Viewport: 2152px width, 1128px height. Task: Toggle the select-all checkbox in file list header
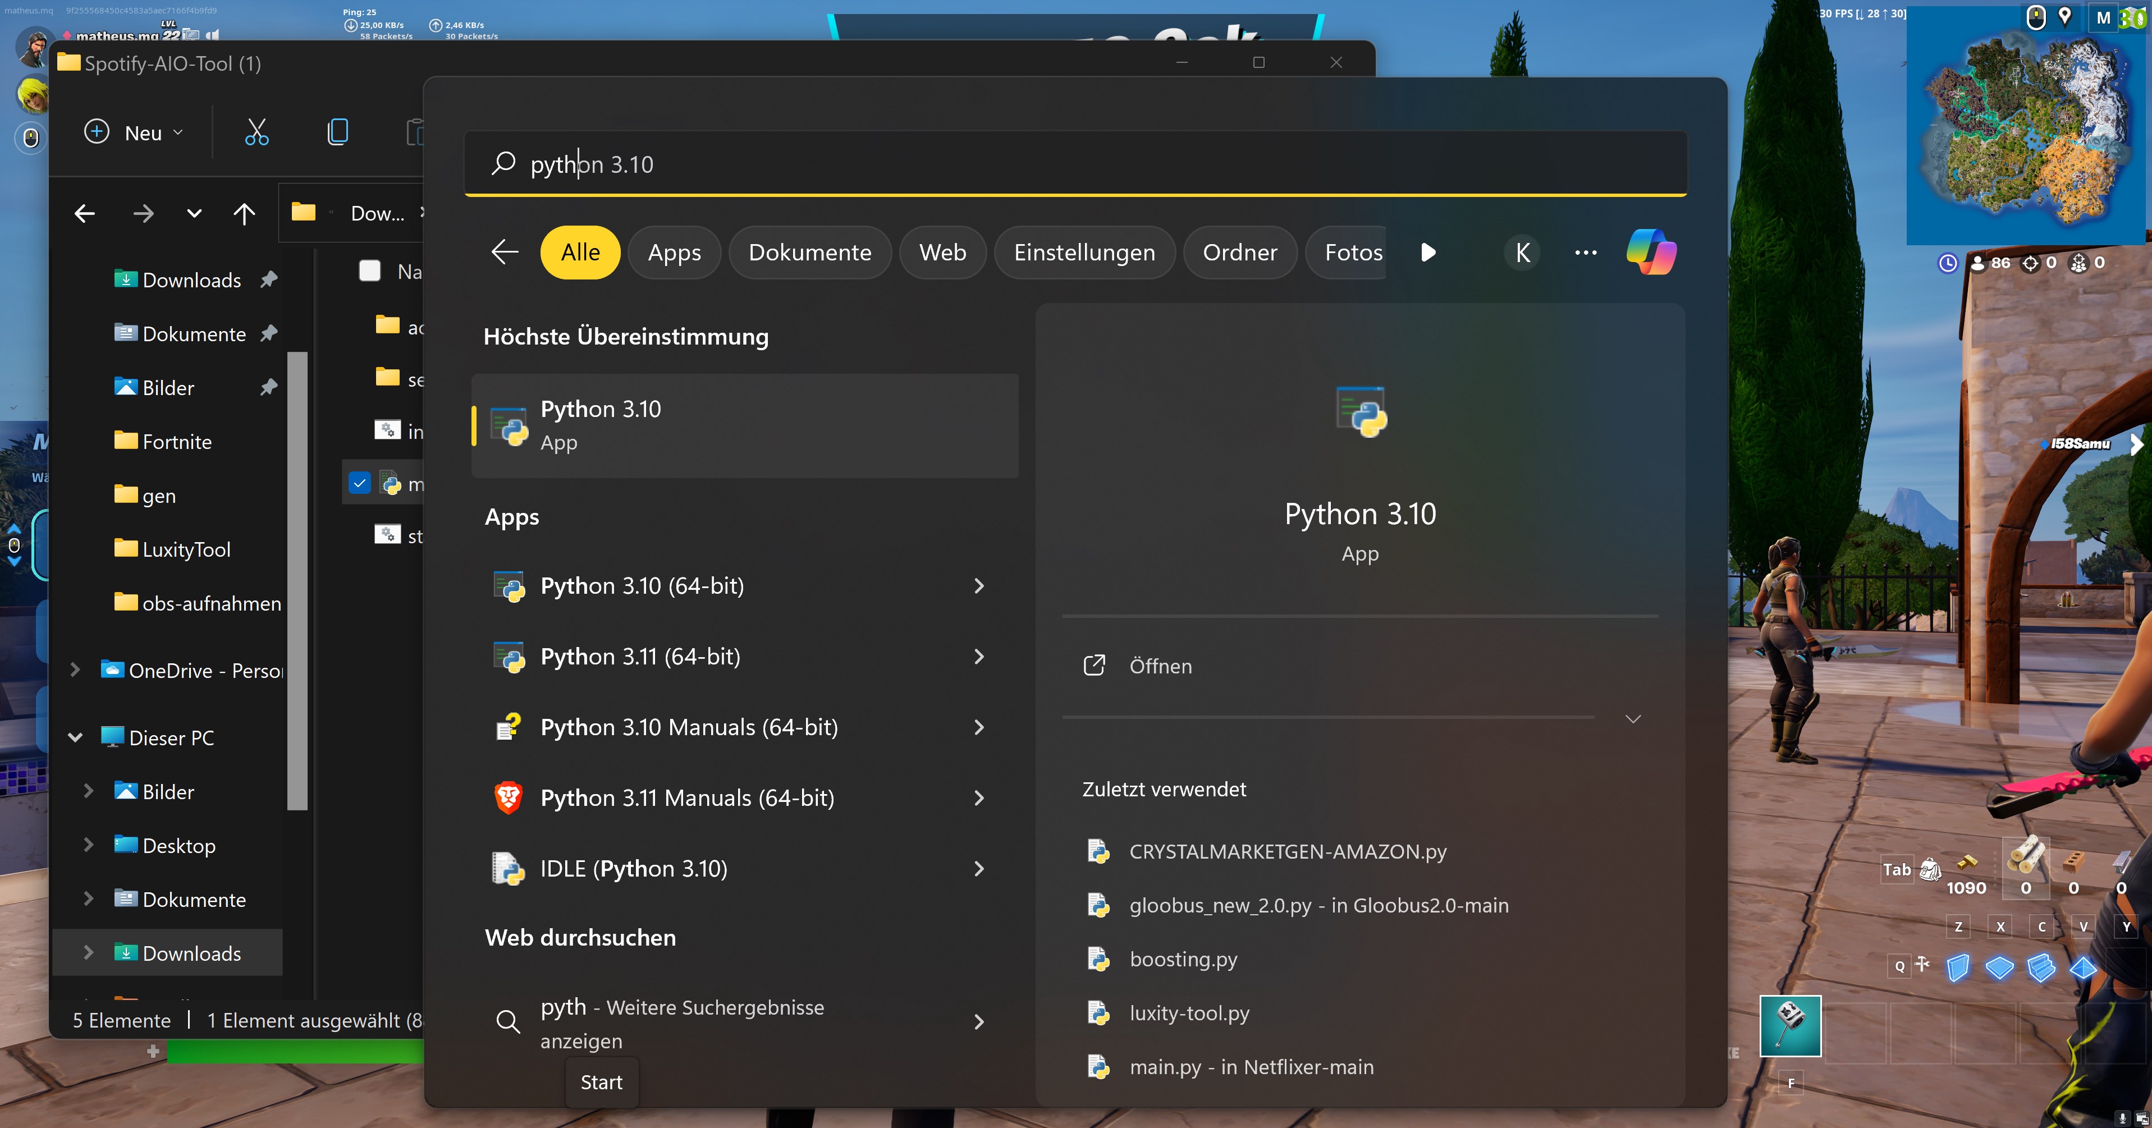click(x=369, y=270)
